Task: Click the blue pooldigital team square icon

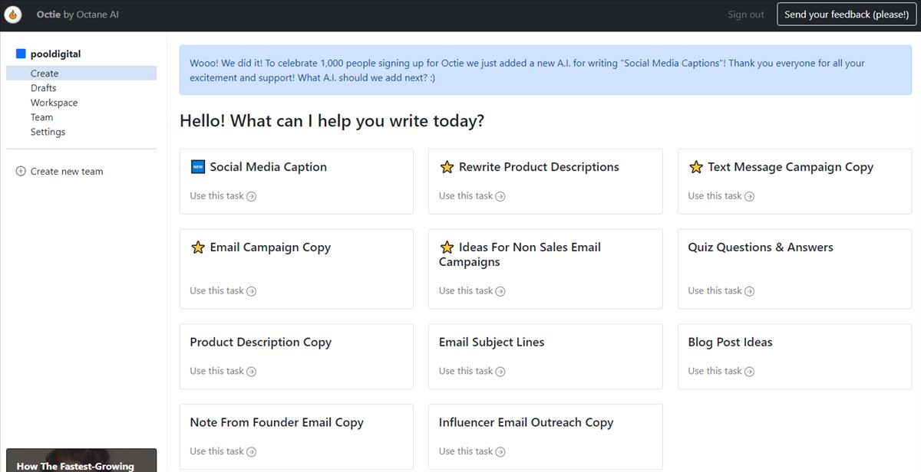Action: click(x=21, y=54)
